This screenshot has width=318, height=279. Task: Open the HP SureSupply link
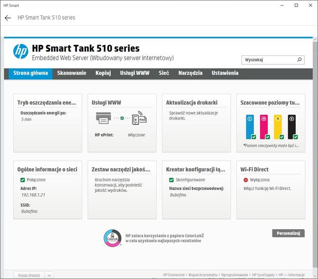(x=263, y=275)
